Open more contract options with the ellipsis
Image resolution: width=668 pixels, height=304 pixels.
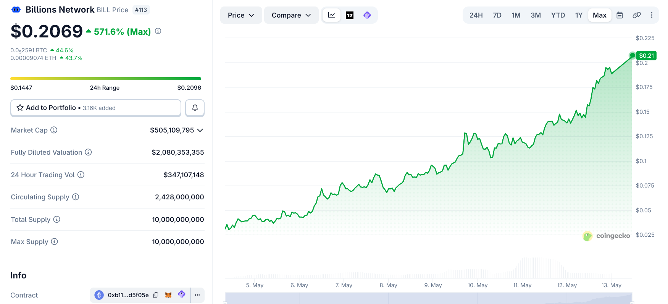tap(197, 295)
